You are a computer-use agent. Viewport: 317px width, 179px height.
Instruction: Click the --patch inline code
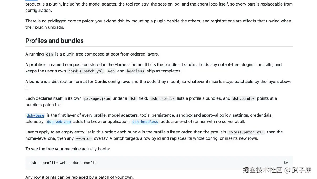pyautogui.click(x=84, y=138)
